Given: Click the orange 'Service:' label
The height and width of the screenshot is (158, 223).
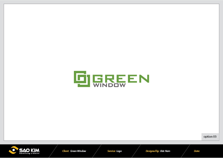Looking at the screenshot, I should pyautogui.click(x=111, y=151).
